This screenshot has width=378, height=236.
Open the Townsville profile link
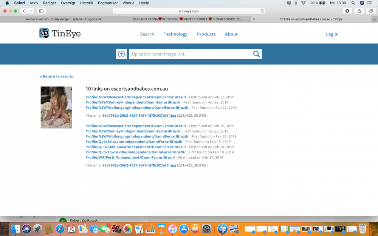[x=135, y=152]
